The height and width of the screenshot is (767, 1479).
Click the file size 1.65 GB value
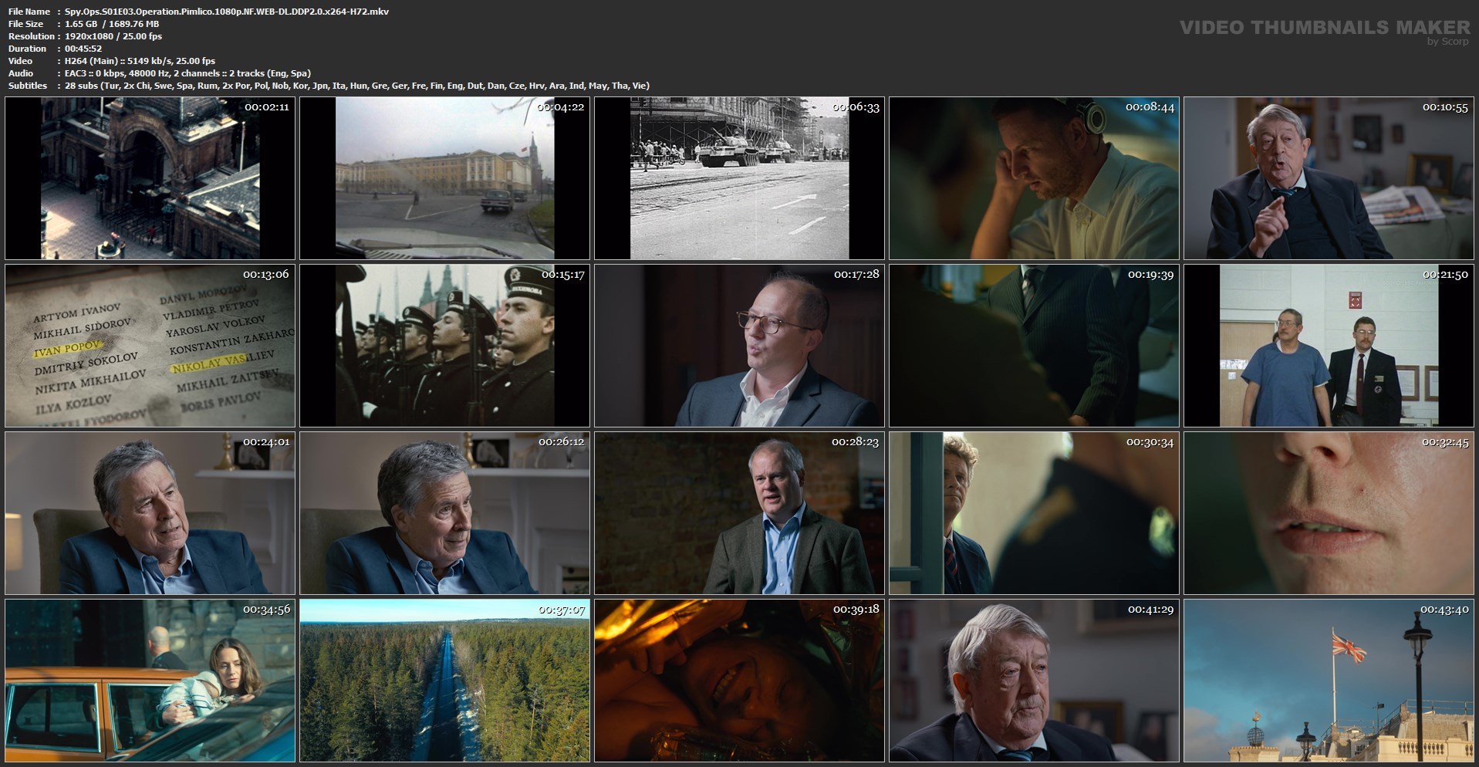point(112,24)
